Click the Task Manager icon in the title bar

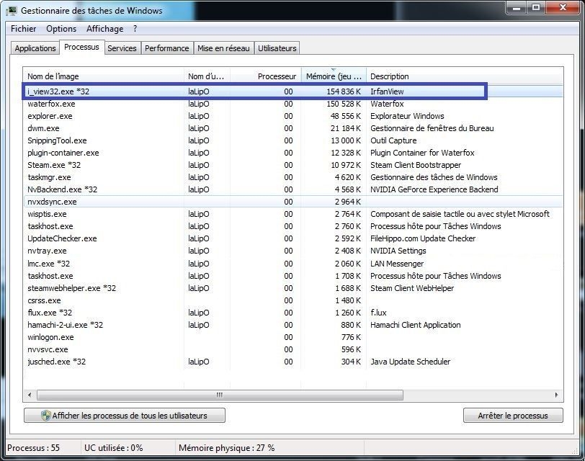tap(12, 10)
